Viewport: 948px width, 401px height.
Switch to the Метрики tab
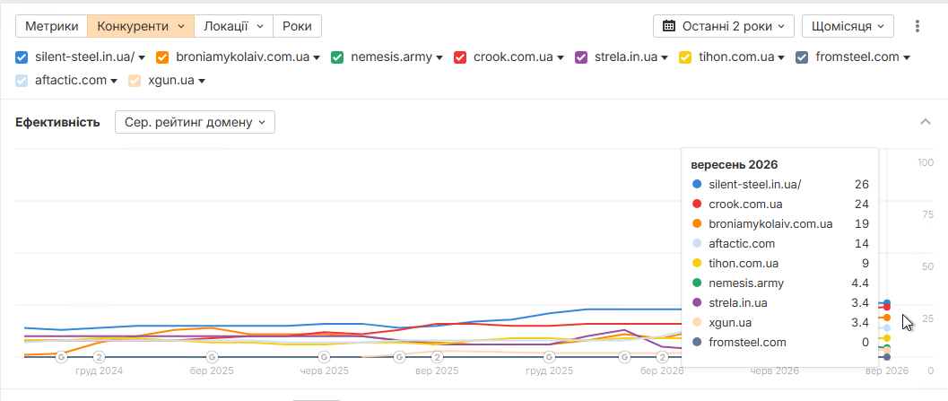(51, 26)
